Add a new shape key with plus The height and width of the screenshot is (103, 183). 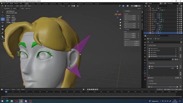point(180,66)
